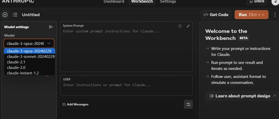Click the System Prompt info icon
The width and height of the screenshot is (279, 119).
tap(180, 26)
